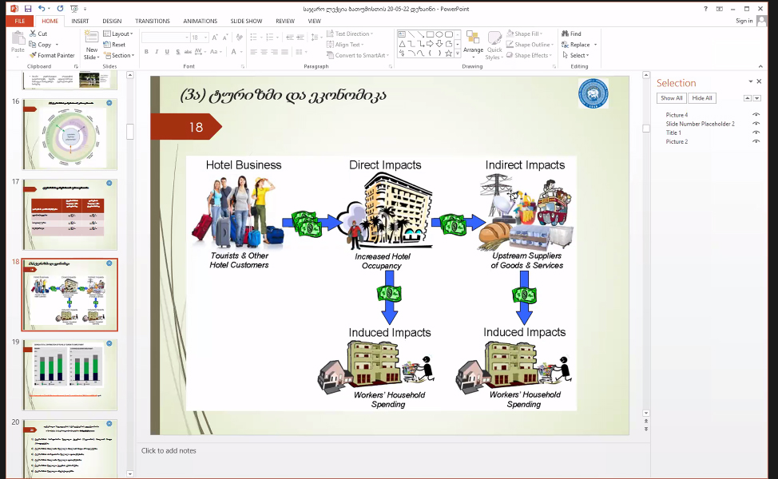Click the Format Painter brush
The width and height of the screenshot is (778, 479).
pyautogui.click(x=34, y=55)
